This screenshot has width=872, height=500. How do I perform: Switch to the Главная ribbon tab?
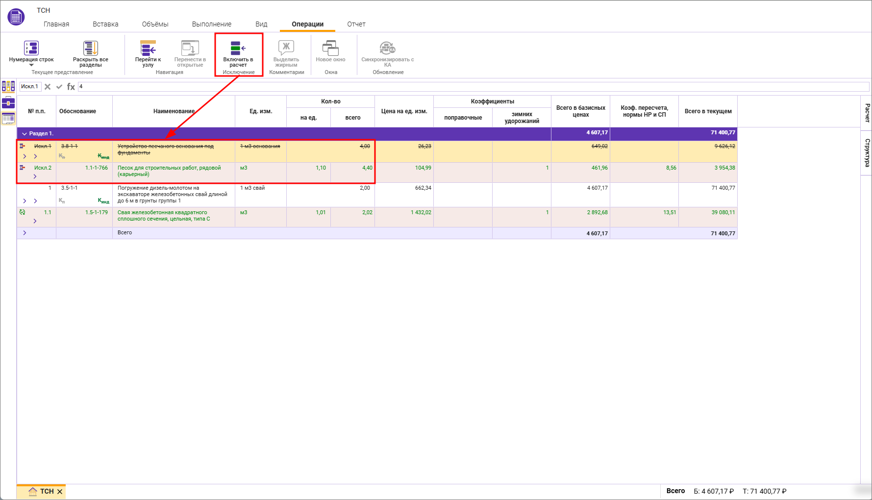56,24
